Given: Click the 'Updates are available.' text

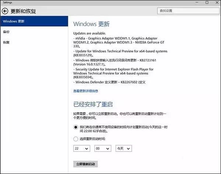Looking at the screenshot, I should coord(90,34).
